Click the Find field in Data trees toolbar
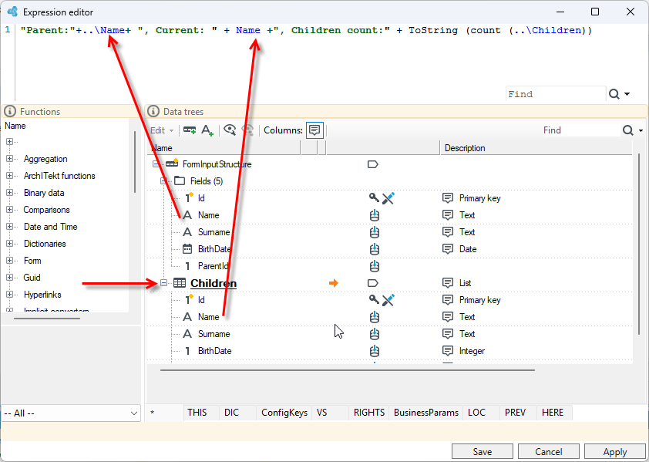Screen dimensions: 649x462 point(580,130)
